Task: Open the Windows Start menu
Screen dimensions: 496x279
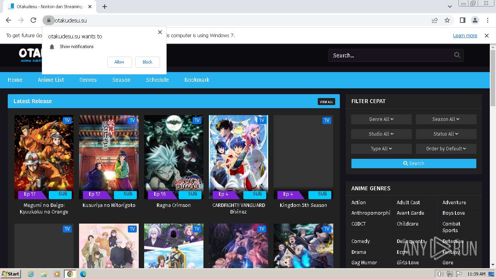Action: click(x=10, y=274)
